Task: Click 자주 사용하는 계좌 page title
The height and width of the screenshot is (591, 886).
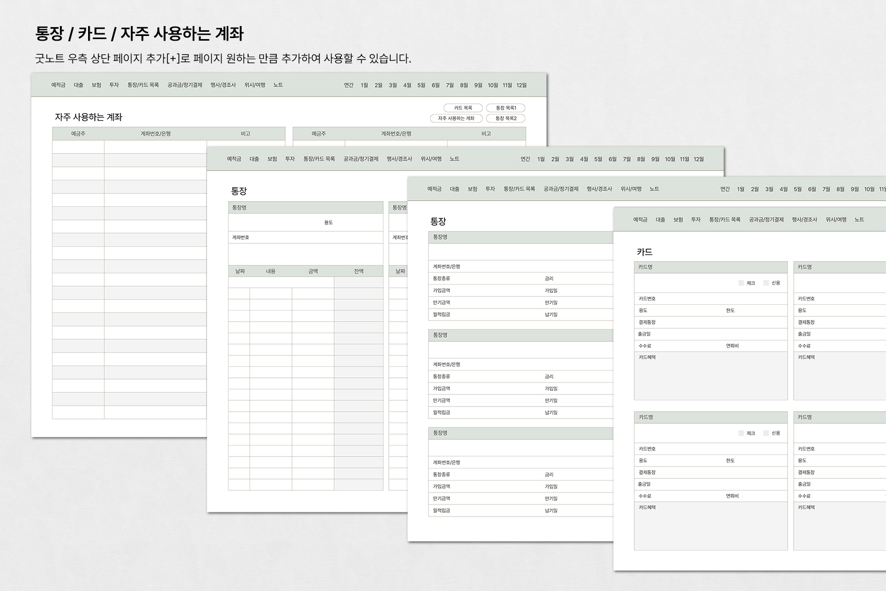Action: [89, 117]
